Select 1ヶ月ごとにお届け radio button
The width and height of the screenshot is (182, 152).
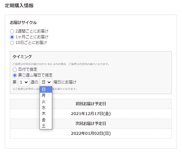click(x=12, y=37)
